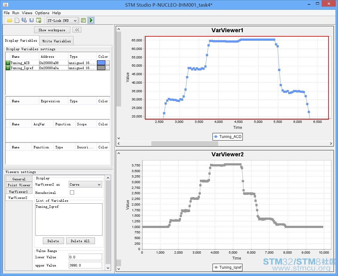
Task: Select the General viewer settings tab
Action: point(19,179)
